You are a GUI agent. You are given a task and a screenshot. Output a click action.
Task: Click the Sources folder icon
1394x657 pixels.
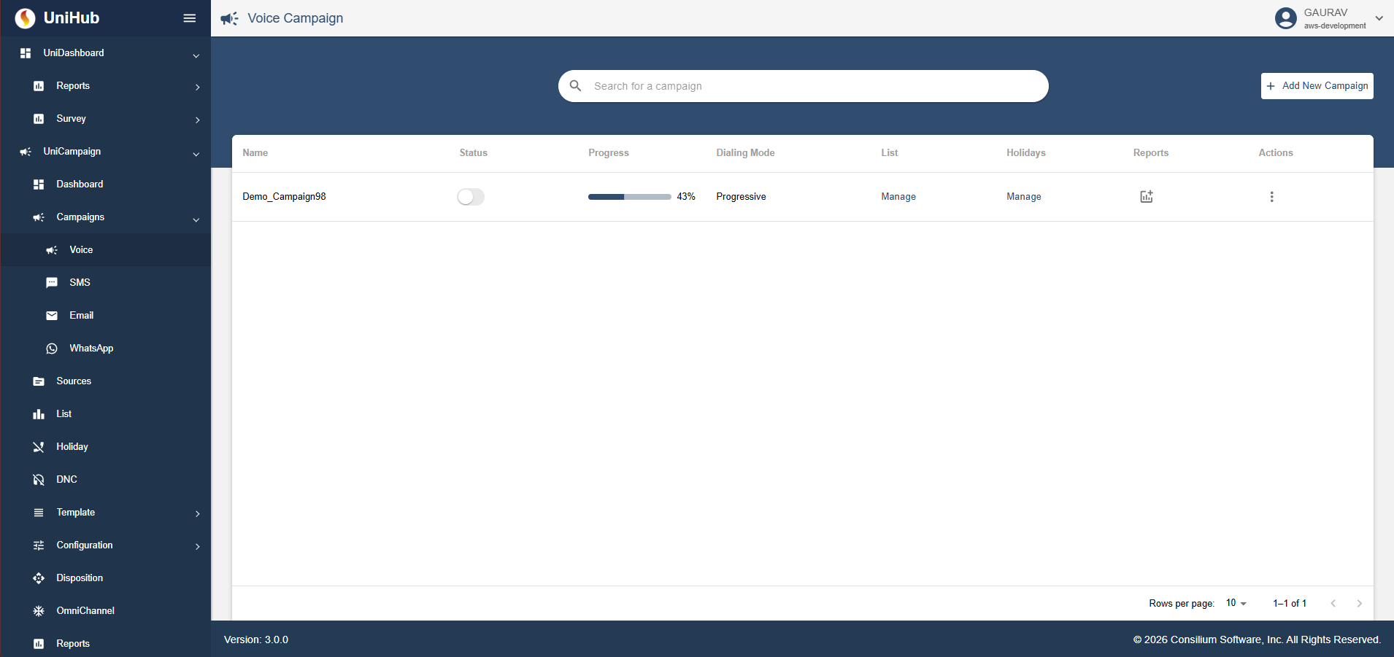(38, 381)
